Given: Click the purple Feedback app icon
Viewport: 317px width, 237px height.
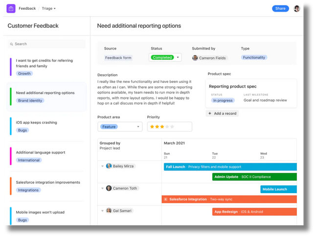Looking at the screenshot, I should click(11, 8).
